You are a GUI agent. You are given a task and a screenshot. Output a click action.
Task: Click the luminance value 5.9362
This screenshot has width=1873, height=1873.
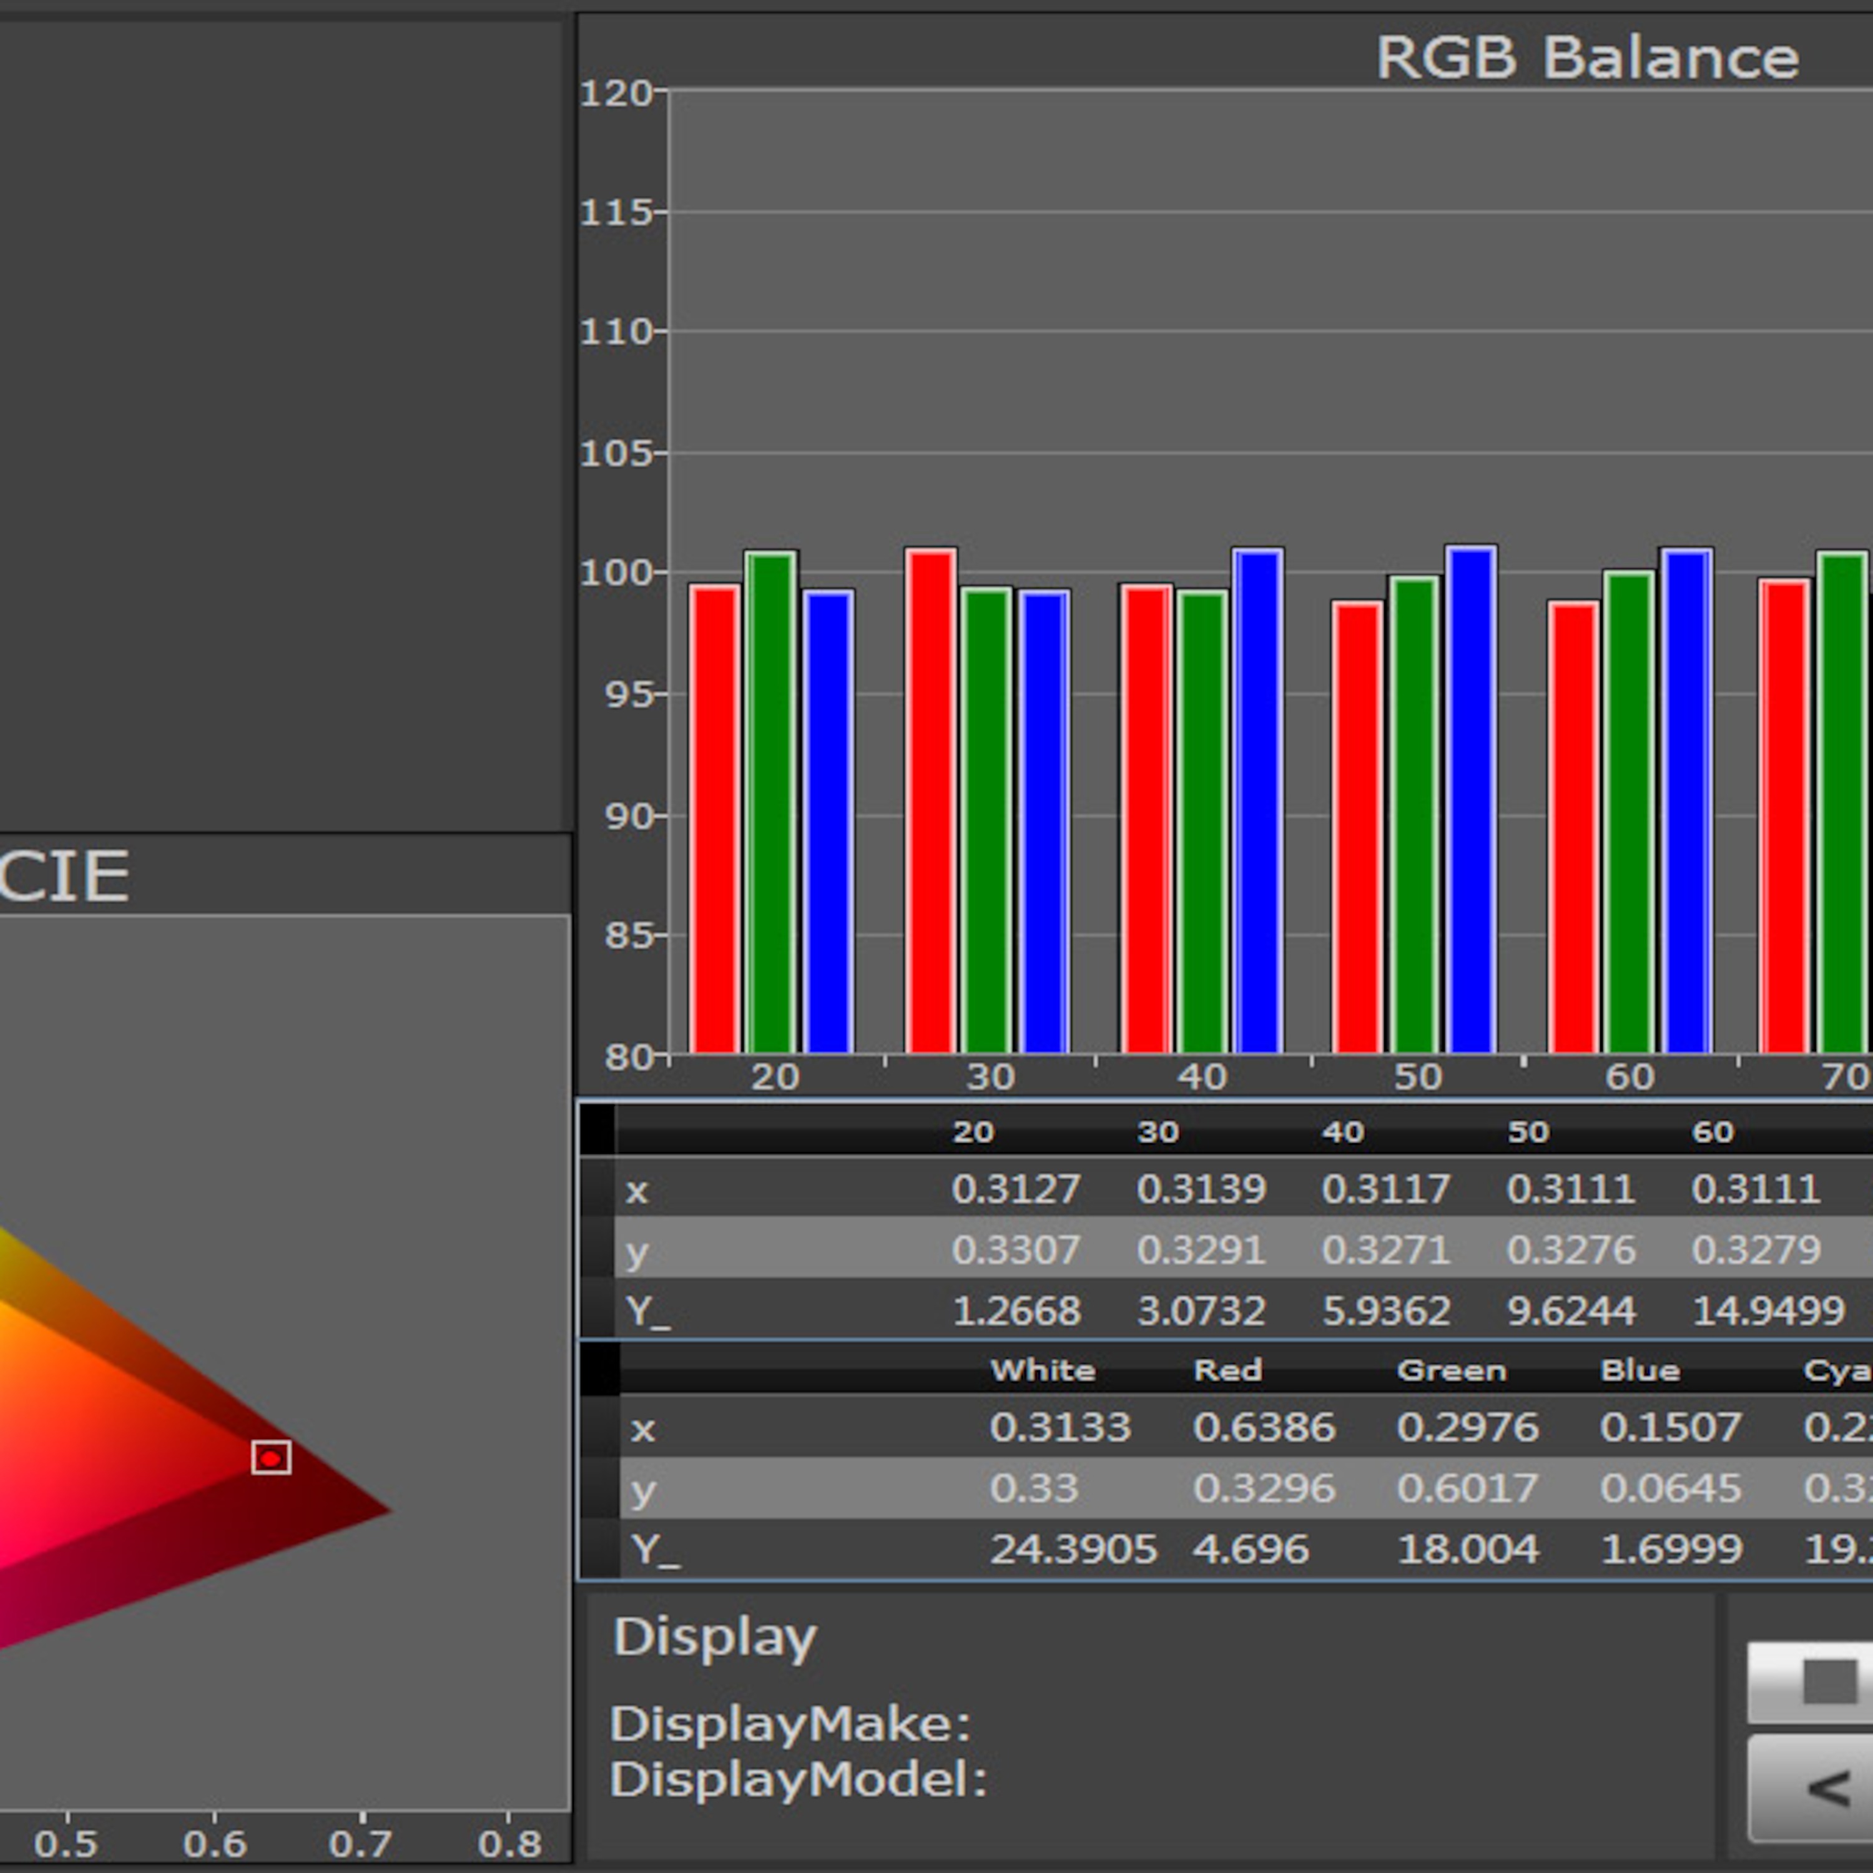click(x=1386, y=1310)
